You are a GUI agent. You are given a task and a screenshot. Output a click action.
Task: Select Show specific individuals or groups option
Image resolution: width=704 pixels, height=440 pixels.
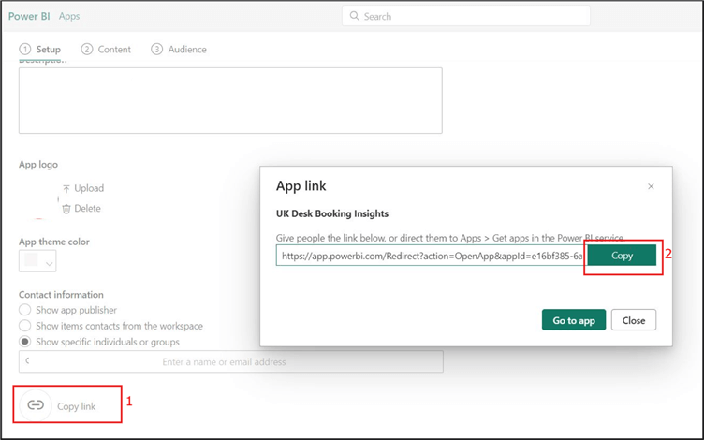25,342
